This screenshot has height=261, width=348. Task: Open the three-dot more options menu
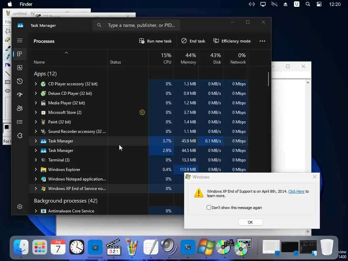click(x=262, y=41)
